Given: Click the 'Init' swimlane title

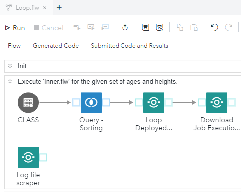Looking at the screenshot, I should click(x=22, y=66).
